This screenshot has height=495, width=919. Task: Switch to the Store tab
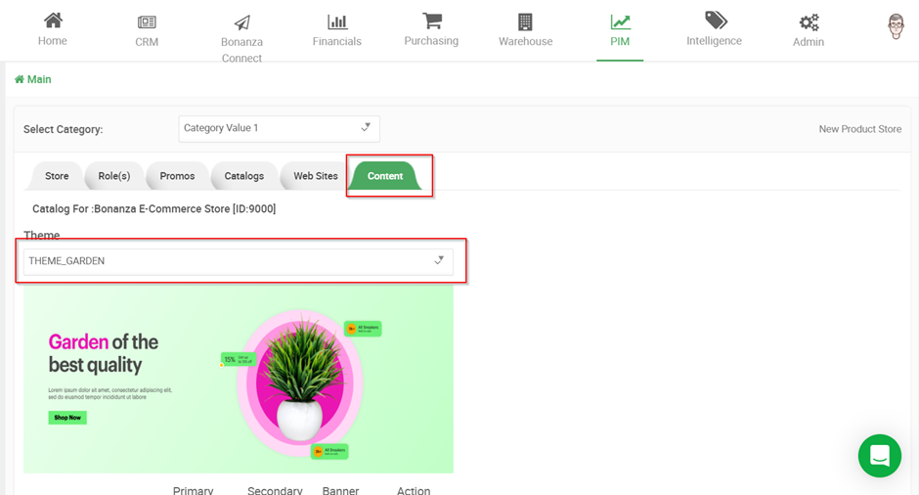(57, 176)
